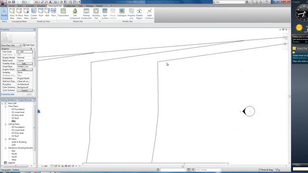308x173 pixels.
Task: Click the Subregion tool
Action: pos(122,12)
